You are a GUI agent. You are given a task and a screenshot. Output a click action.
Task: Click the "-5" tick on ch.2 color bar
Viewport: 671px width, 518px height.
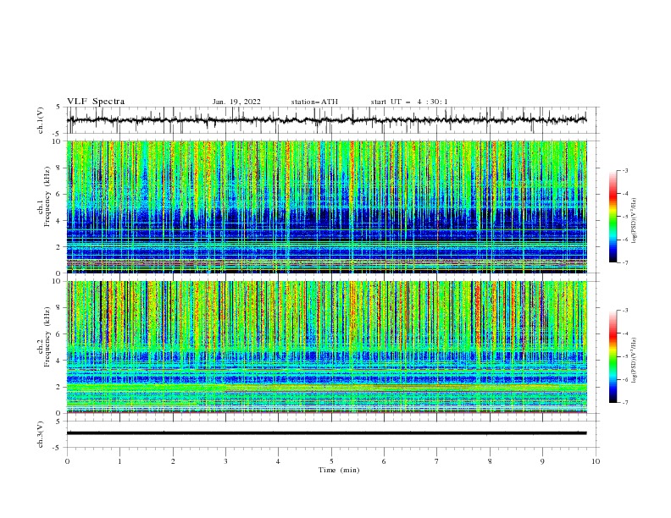click(x=624, y=356)
